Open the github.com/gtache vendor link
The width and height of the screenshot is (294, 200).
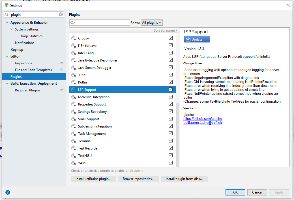203,119
